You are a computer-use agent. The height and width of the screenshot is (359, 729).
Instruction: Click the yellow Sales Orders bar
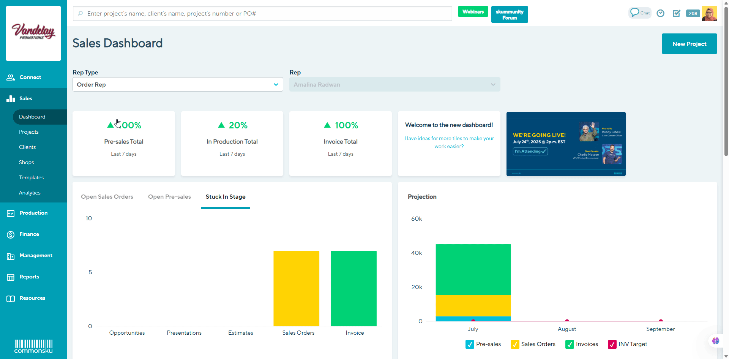296,288
